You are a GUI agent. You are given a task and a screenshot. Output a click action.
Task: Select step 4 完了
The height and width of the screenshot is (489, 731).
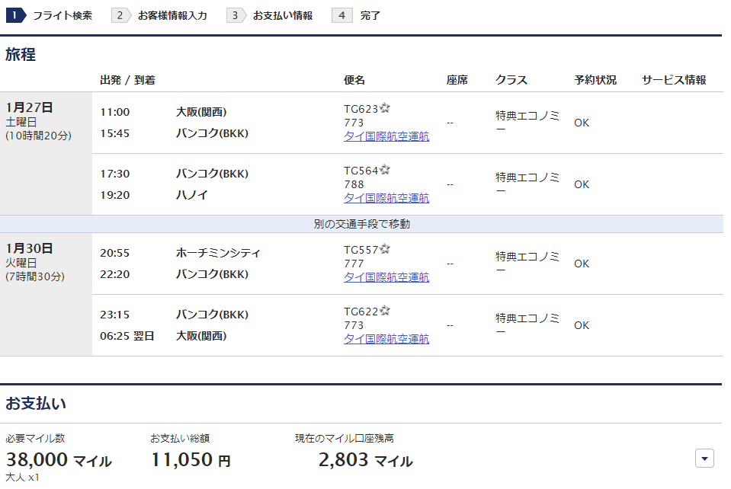coord(357,15)
